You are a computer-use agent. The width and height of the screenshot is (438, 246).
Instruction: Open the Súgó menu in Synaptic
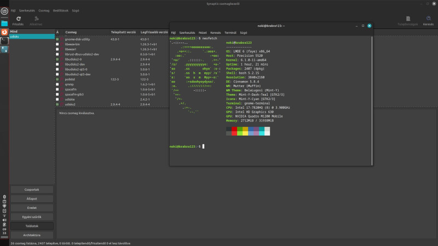[x=76, y=10]
